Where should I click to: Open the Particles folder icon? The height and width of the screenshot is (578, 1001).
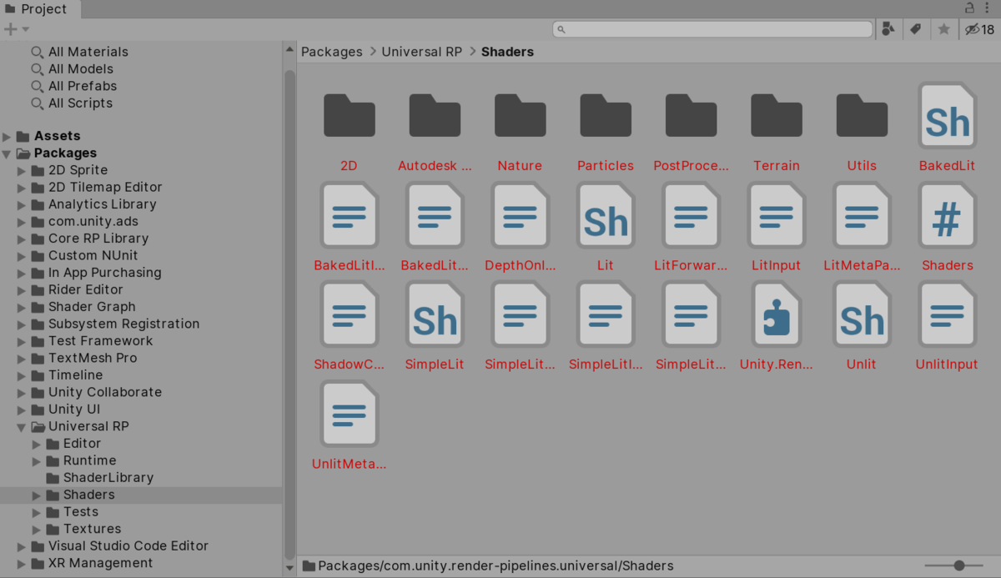tap(606, 115)
